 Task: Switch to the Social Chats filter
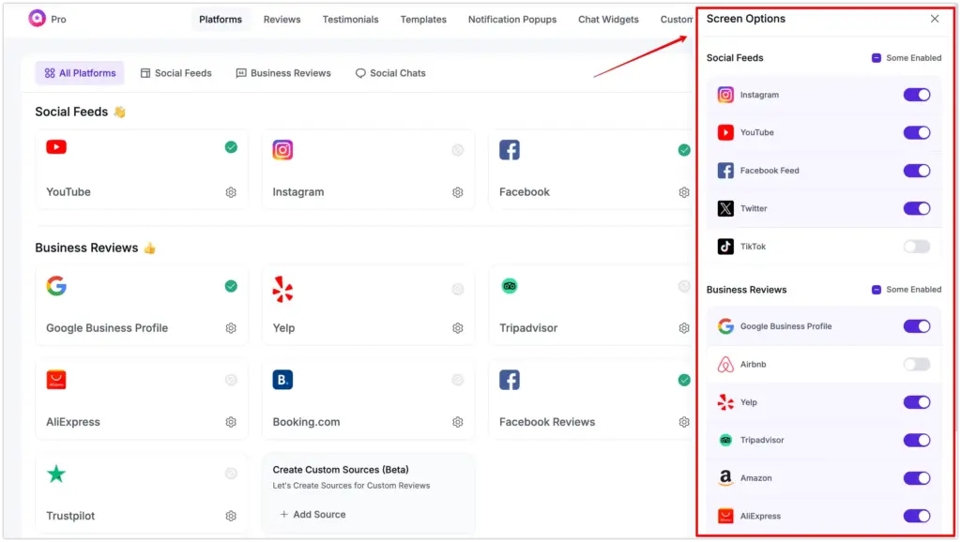[x=391, y=72]
